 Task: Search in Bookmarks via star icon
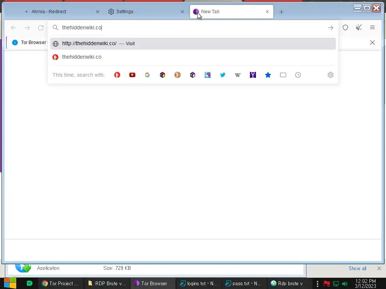click(x=268, y=75)
